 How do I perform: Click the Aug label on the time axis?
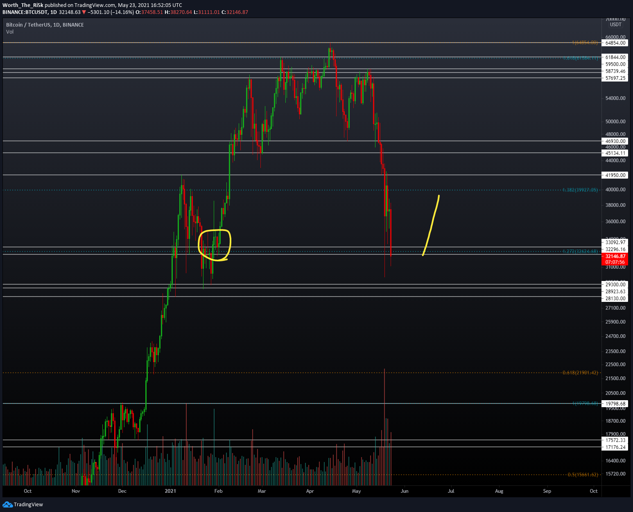[499, 491]
